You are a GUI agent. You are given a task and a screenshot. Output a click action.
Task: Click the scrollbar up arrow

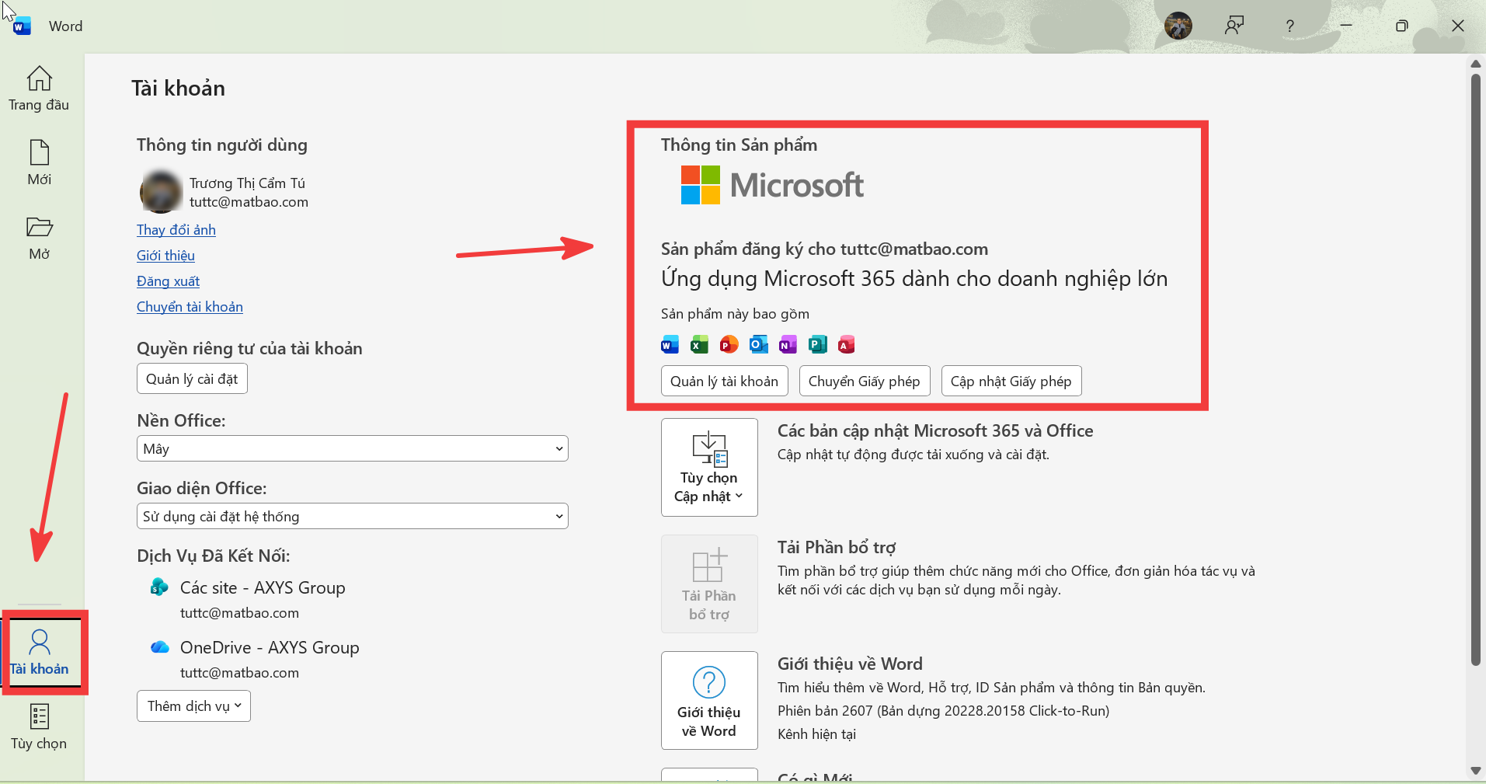click(1476, 64)
